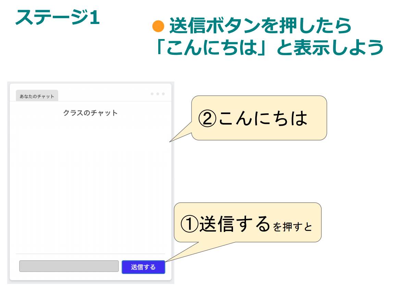Click the blue 送信する button
The image size is (396, 287).
point(143,267)
